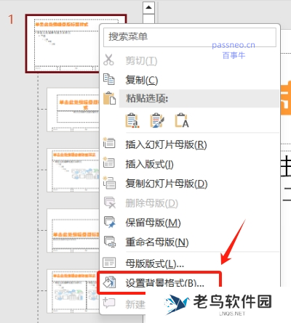Image resolution: width=291 pixels, height=323 pixels.
Task: Select 剪切(T) menu entry
Action: pos(141,60)
